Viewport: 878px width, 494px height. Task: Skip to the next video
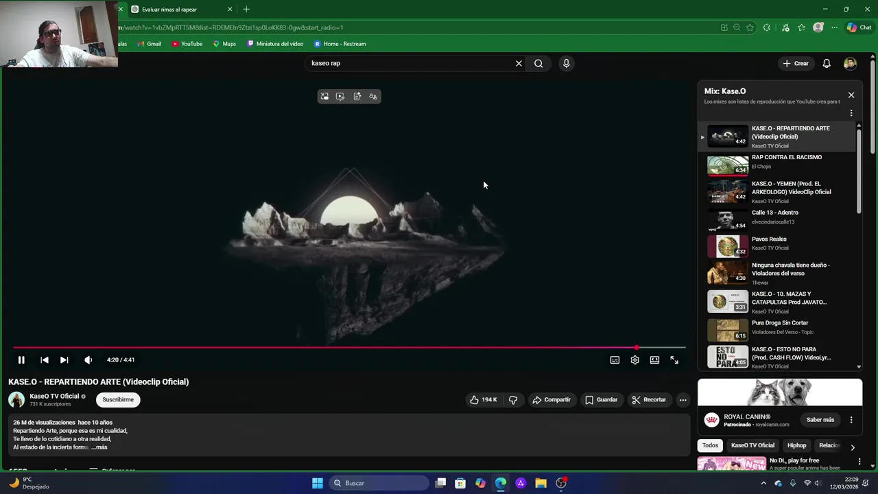(64, 360)
